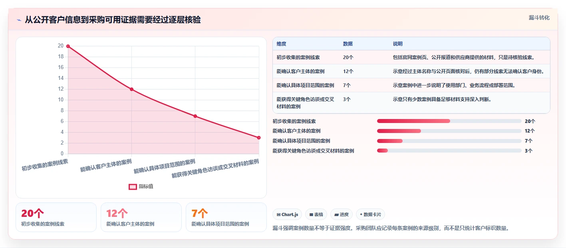Select the 数据卡片 tag chip
The height and width of the screenshot is (248, 566).
click(x=370, y=214)
